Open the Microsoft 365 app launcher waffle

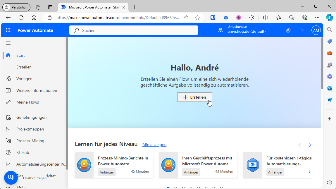(x=8, y=30)
